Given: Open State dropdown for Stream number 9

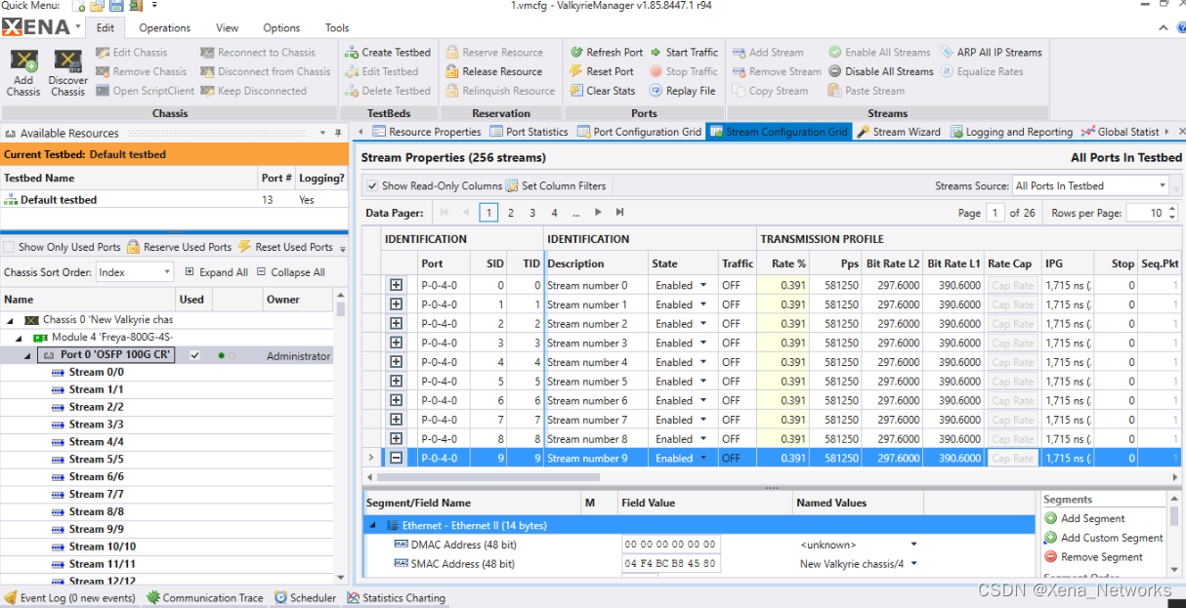Looking at the screenshot, I should click(702, 458).
